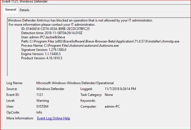Screen dimensions: 191x130
Task: Click the Detection time line
Action: tap(51, 33)
